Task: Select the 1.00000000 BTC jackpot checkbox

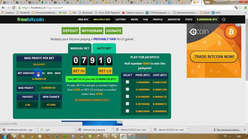Action: tap(127, 82)
